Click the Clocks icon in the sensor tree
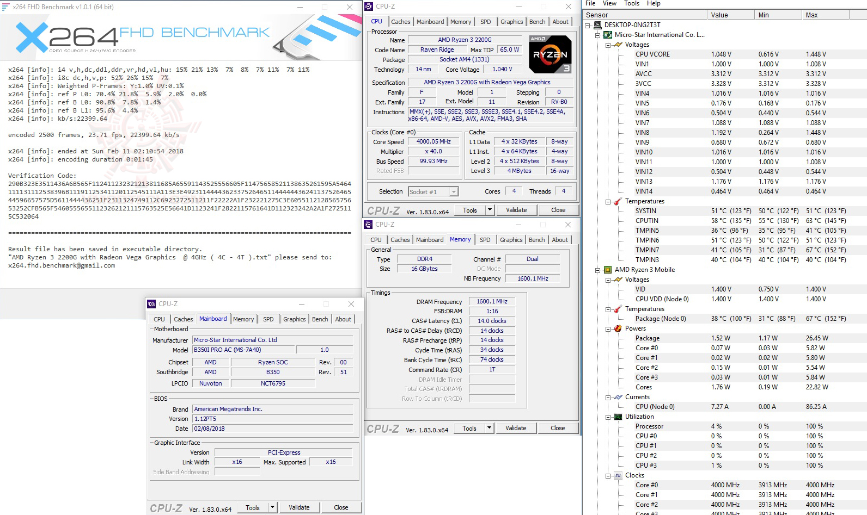 tap(618, 475)
